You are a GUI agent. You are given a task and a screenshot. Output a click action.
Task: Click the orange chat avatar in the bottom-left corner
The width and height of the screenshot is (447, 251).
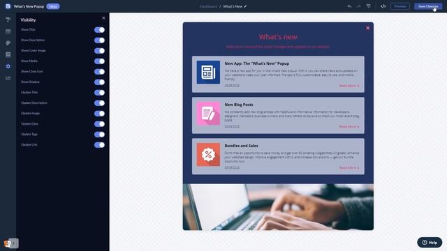tap(8, 243)
